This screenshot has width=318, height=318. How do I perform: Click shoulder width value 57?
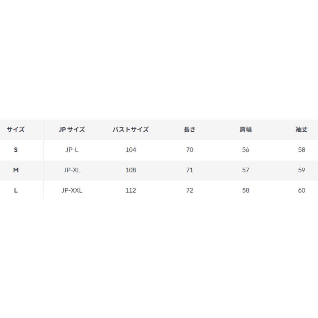pyautogui.click(x=246, y=170)
